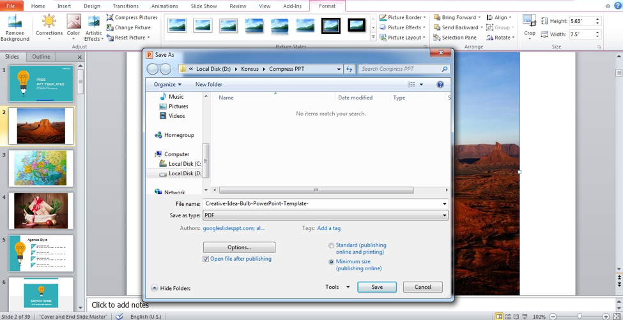The width and height of the screenshot is (623, 320).
Task: Click the Search Compress PPT field
Action: point(404,69)
